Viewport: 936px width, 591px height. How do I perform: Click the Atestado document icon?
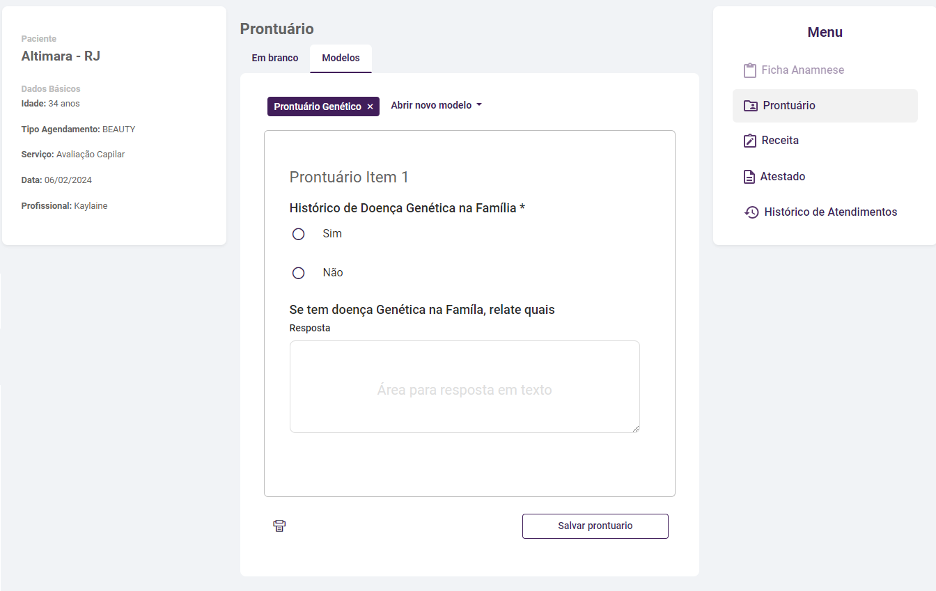tap(749, 177)
